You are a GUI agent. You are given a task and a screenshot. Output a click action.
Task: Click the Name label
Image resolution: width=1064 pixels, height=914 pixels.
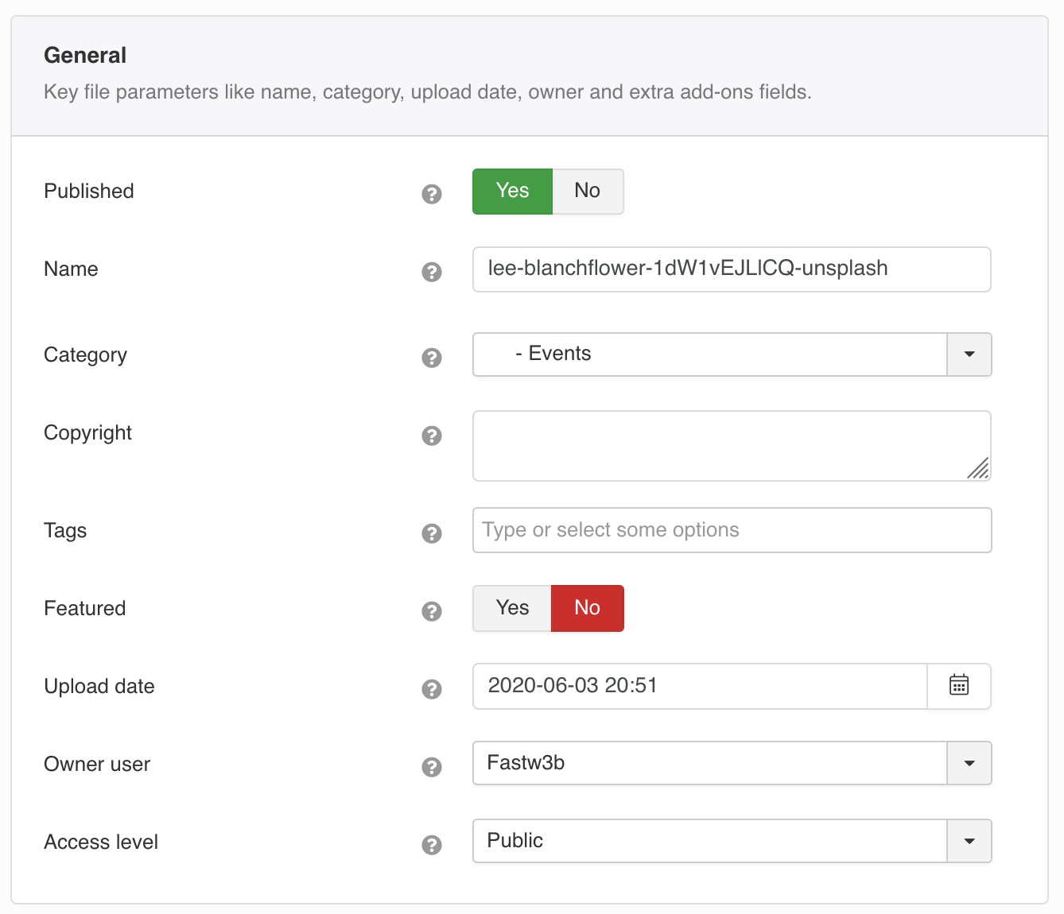[x=71, y=269]
